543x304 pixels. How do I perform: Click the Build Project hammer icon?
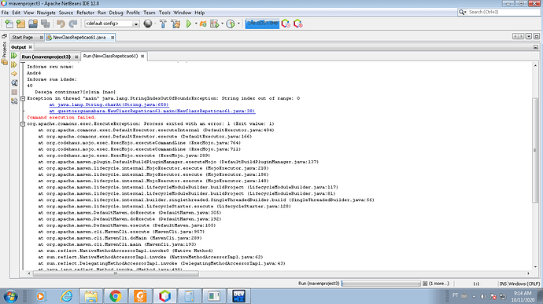163,24
